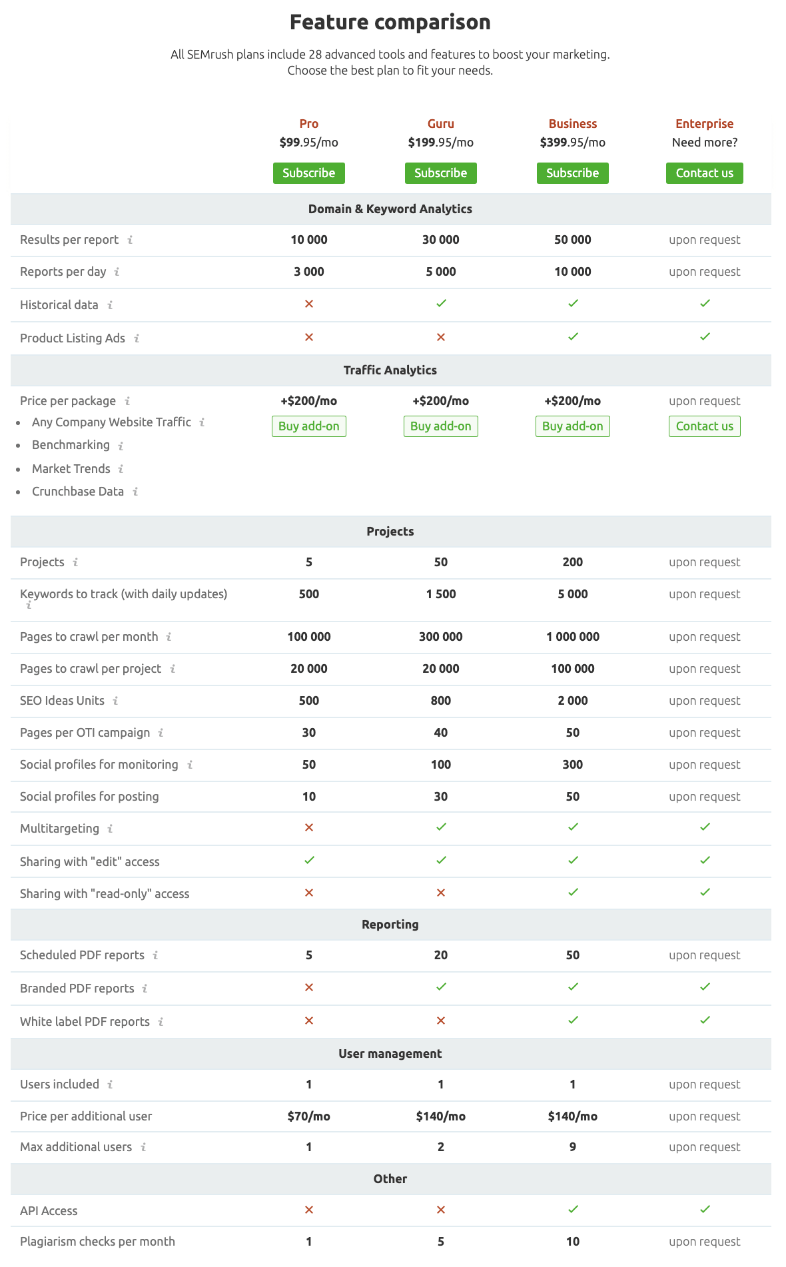Click the Benchmarking info icon
Screen dimensions: 786x1267
pyautogui.click(x=121, y=446)
